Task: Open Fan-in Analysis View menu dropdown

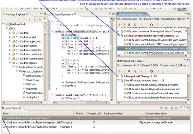Action: point(188,19)
